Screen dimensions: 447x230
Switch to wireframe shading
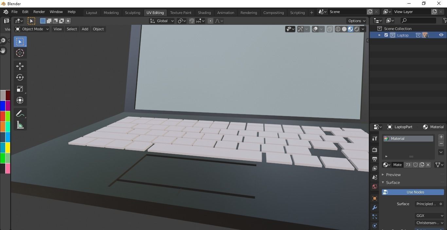(338, 29)
